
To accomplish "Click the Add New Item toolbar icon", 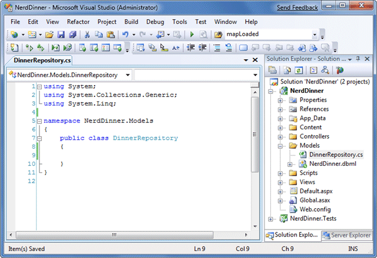I will 32,35.
